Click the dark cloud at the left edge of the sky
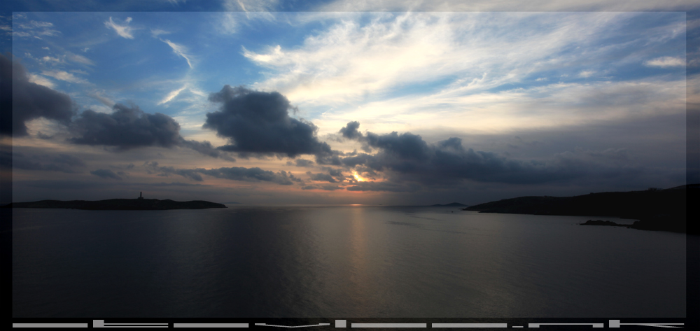 click(28, 98)
